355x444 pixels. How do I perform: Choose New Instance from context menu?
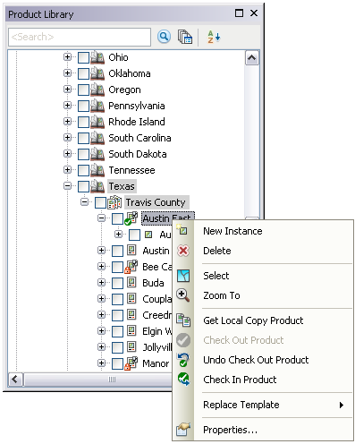click(263, 231)
